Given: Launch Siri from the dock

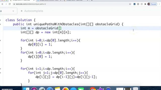Looking at the screenshot, I should tap(34, 88).
